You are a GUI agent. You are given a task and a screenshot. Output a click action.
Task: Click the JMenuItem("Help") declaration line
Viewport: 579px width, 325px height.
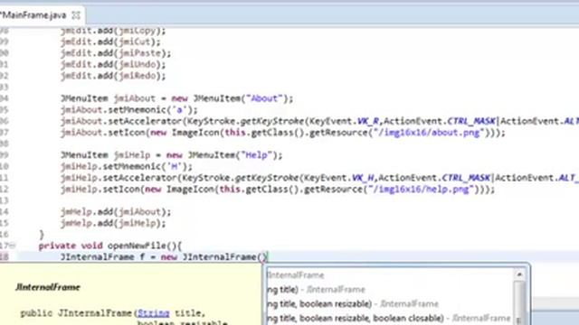pyautogui.click(x=172, y=155)
